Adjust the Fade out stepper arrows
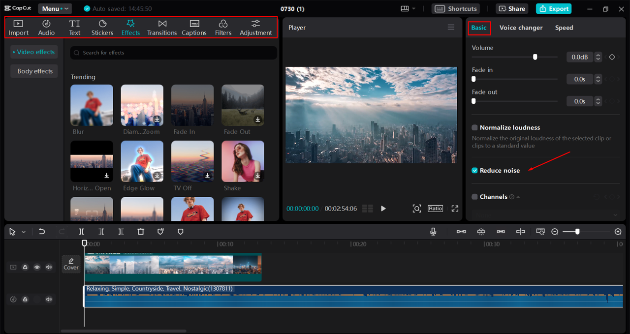630x334 pixels. tap(598, 101)
